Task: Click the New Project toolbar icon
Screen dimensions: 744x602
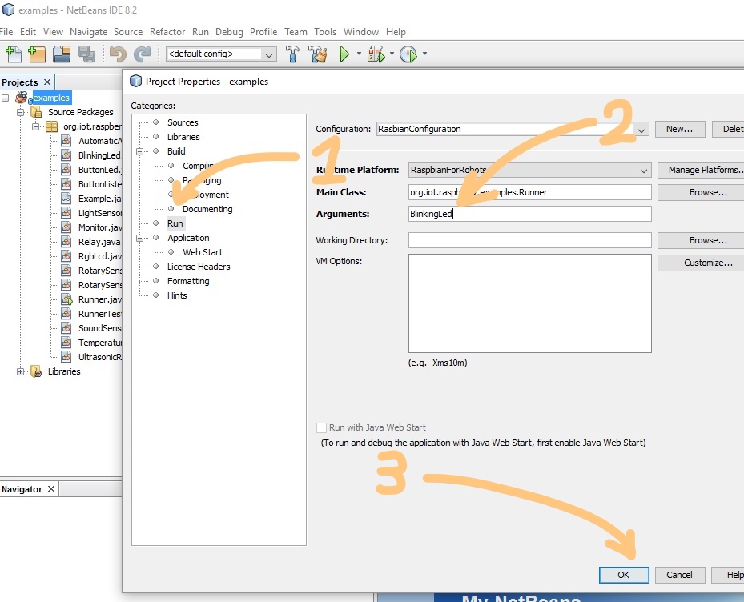Action: (37, 54)
